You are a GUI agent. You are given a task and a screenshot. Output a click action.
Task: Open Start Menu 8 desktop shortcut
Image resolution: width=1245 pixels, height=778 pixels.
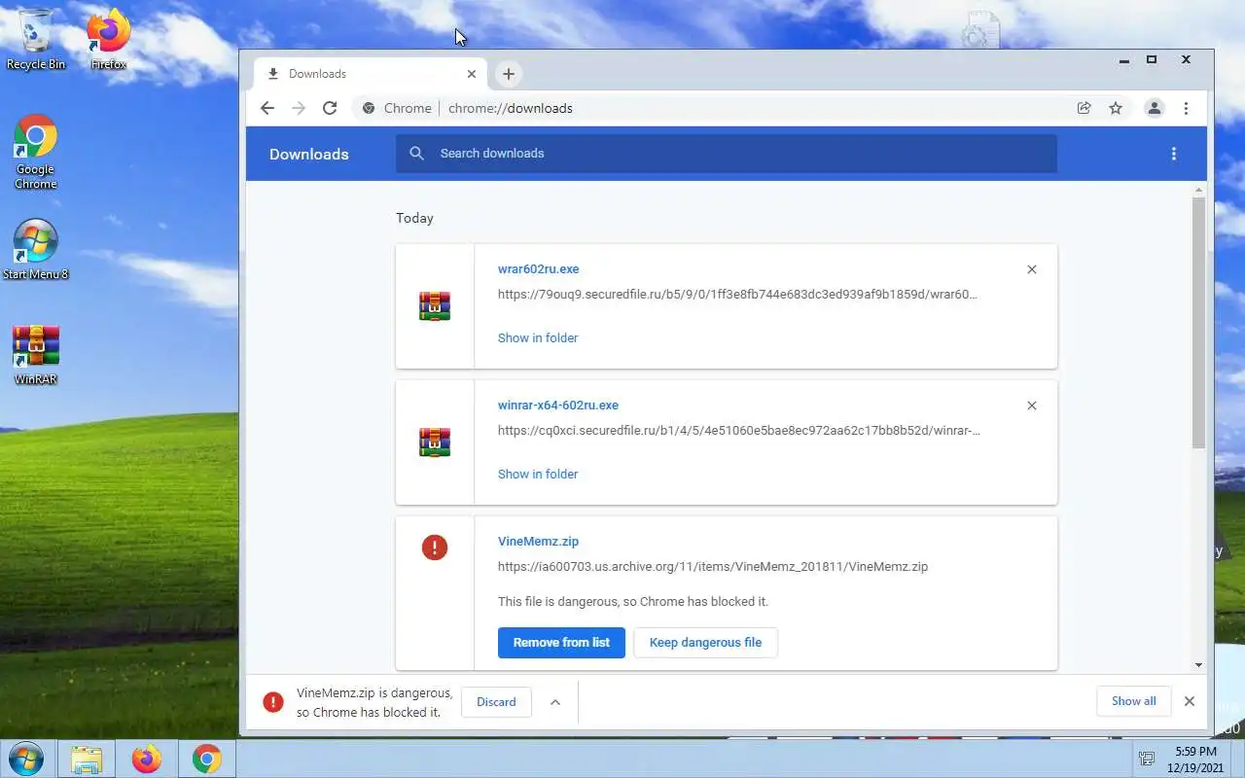tap(36, 249)
